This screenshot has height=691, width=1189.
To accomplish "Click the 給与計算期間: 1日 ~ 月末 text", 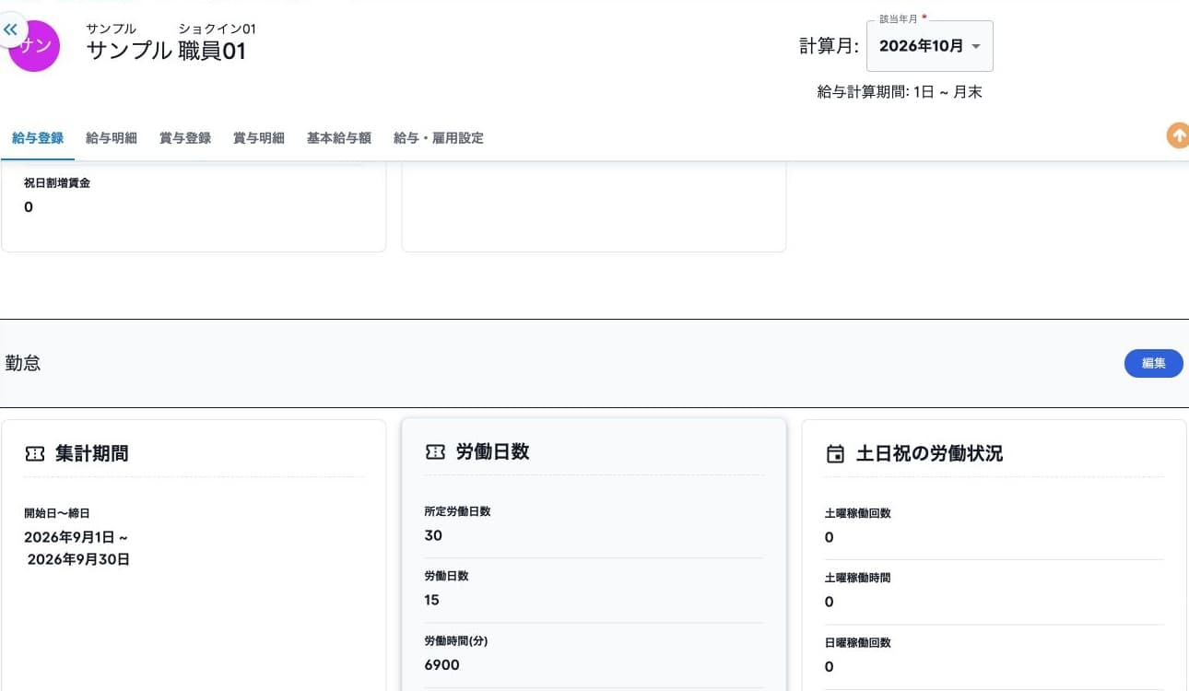I will tap(900, 92).
